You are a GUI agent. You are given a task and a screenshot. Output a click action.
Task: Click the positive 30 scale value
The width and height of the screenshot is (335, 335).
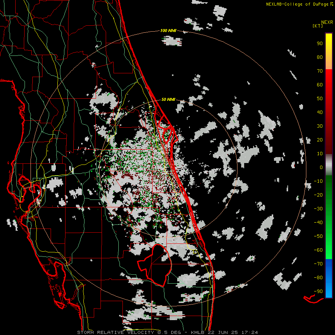[x=320, y=126]
